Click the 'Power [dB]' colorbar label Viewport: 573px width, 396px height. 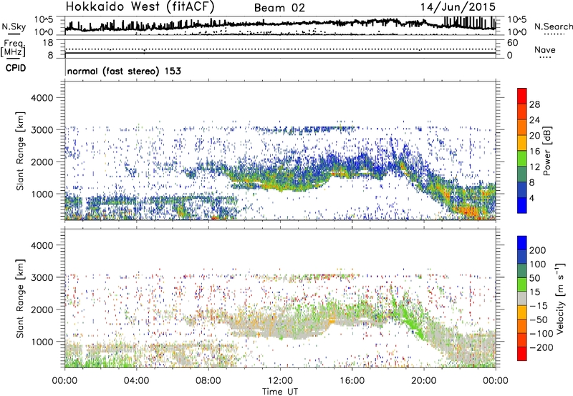point(547,151)
